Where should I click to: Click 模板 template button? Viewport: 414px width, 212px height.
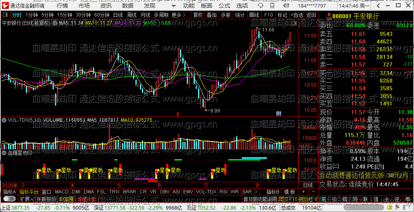(289, 192)
